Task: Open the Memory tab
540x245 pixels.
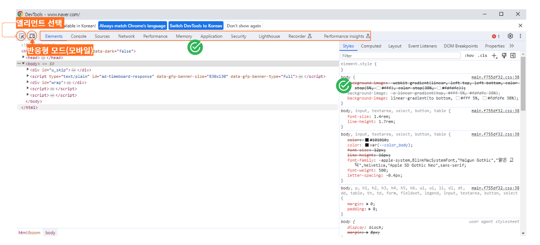Action: pyautogui.click(x=184, y=36)
